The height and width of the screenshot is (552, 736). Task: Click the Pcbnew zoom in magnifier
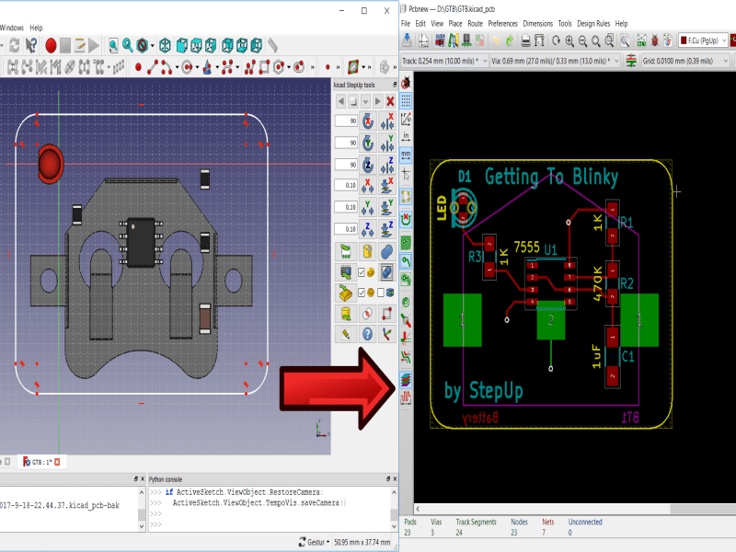[x=569, y=40]
